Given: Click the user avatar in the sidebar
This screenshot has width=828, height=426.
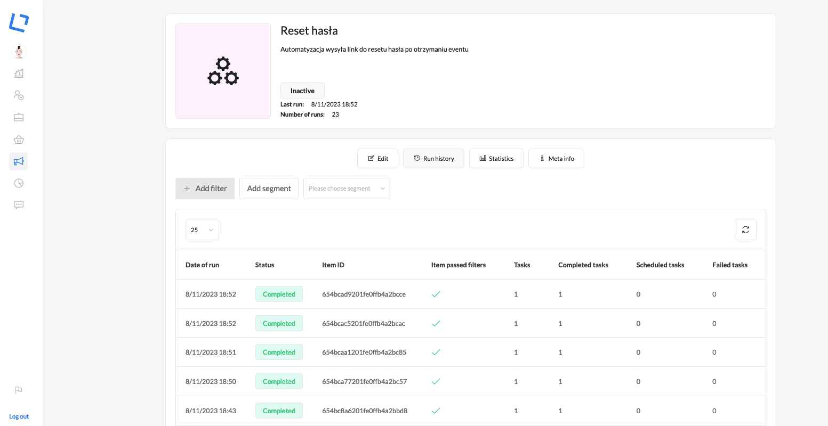Looking at the screenshot, I should point(19,52).
